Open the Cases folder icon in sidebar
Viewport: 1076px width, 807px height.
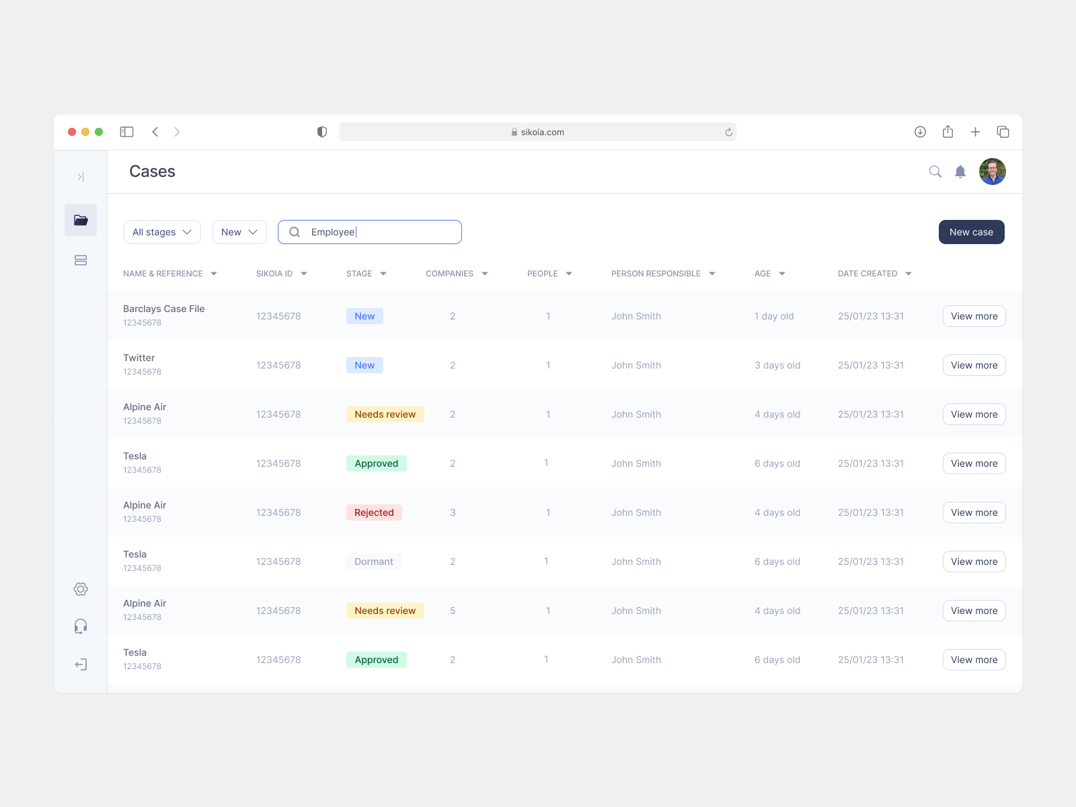pyautogui.click(x=81, y=220)
